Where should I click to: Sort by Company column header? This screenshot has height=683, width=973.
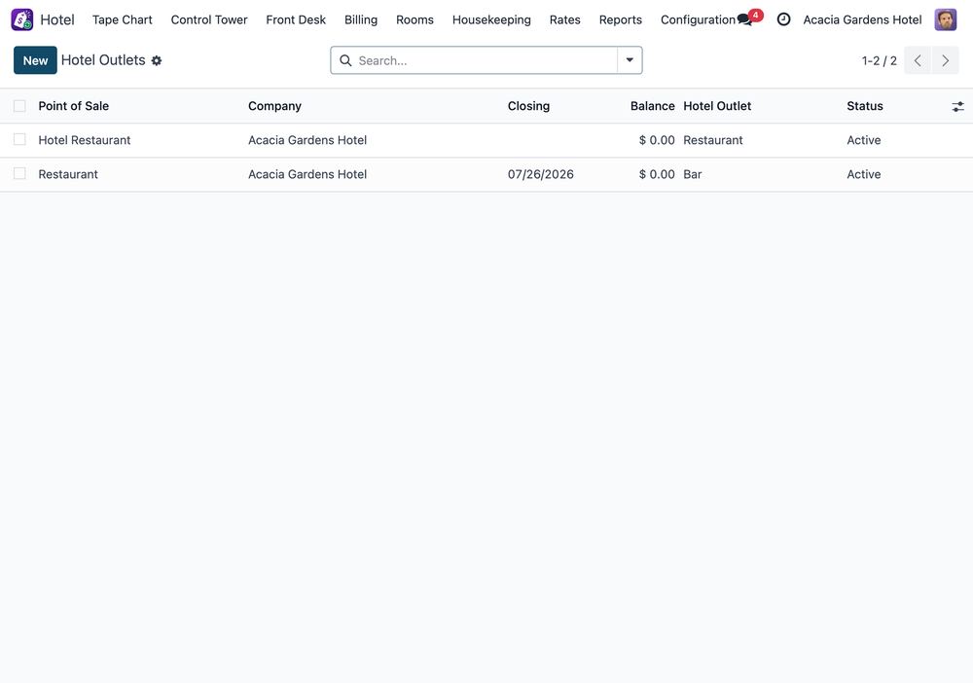pos(274,106)
